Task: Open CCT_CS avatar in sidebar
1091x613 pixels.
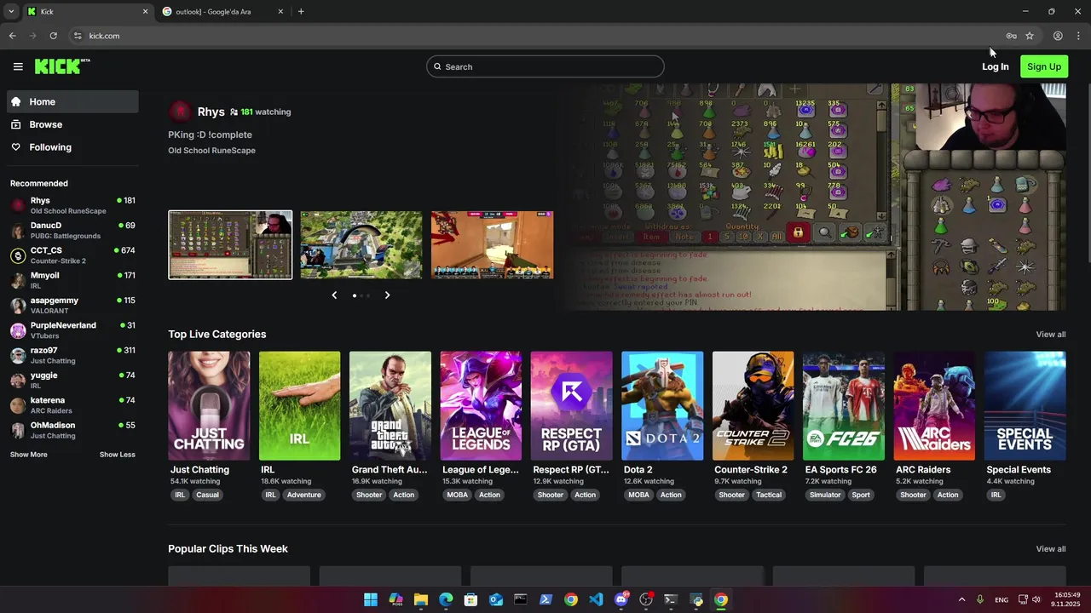Action: pos(18,255)
